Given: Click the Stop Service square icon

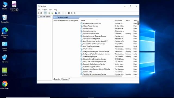Looking at the screenshot, I should point(69,13).
